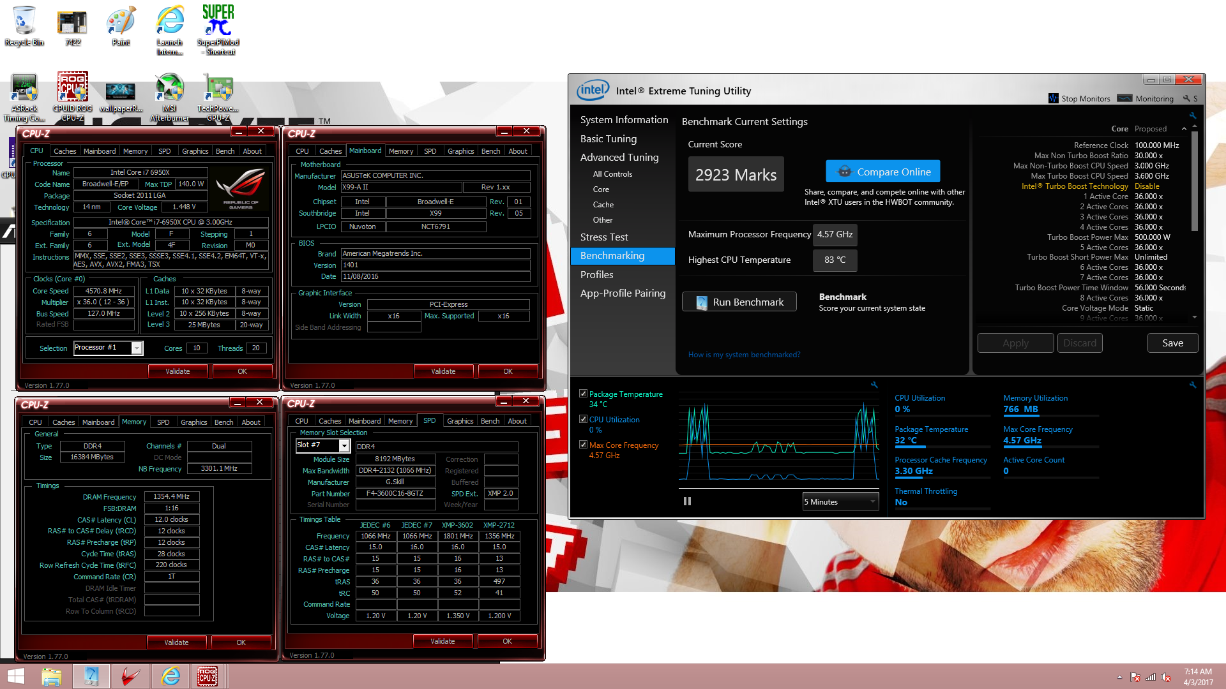Click the Stop Monitors waveform icon in XTU

coord(1054,98)
